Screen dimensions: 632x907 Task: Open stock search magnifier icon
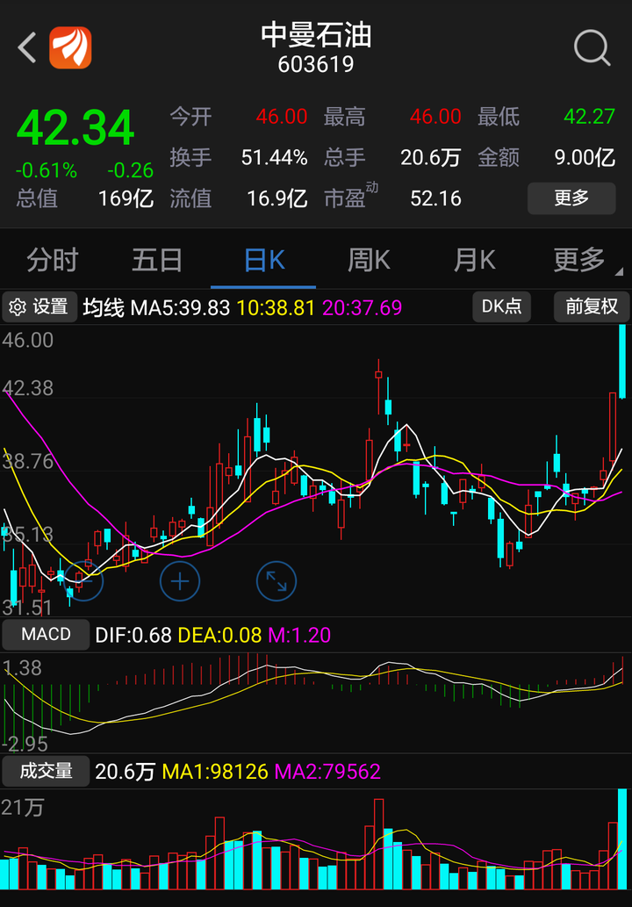coord(592,48)
